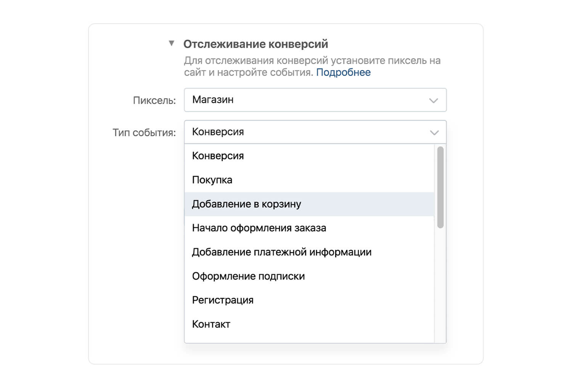Pick Начало оформления заказа option
The height and width of the screenshot is (388, 572).
(309, 228)
